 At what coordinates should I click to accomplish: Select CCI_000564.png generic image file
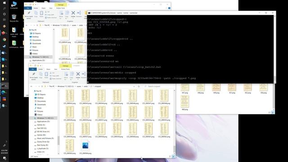(85, 147)
